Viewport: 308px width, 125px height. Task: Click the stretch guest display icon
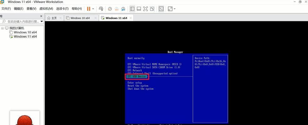coord(170,9)
